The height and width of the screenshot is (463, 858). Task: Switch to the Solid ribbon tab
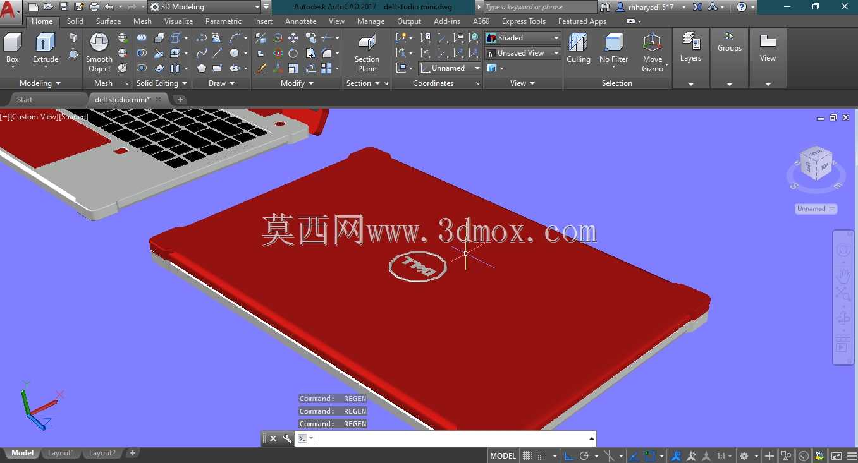point(75,21)
